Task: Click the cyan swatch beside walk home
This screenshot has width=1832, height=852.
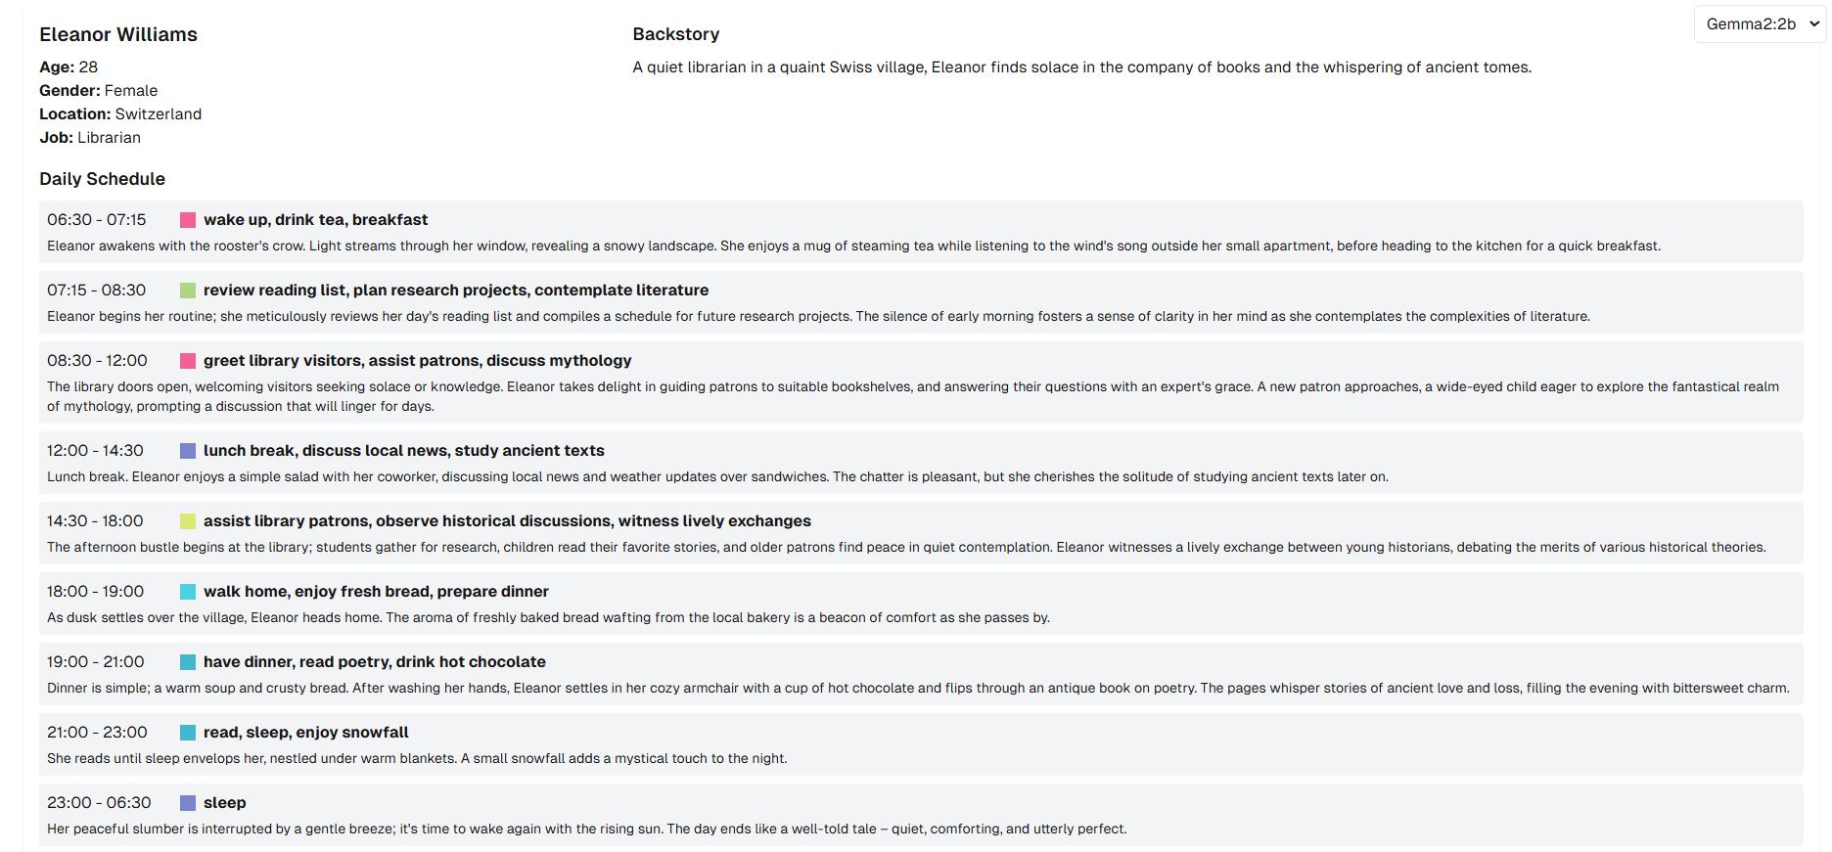Action: (x=188, y=592)
